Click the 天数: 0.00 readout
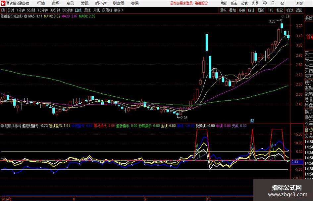The width and height of the screenshot is (313, 201). coord(239,126)
